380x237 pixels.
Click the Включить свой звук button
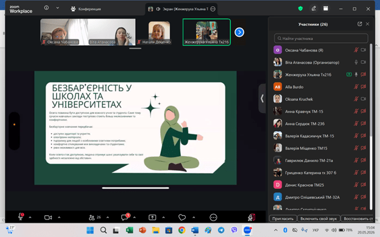tap(318, 219)
